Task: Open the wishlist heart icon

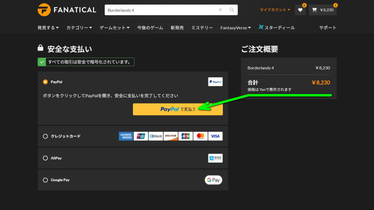Action: [x=300, y=10]
